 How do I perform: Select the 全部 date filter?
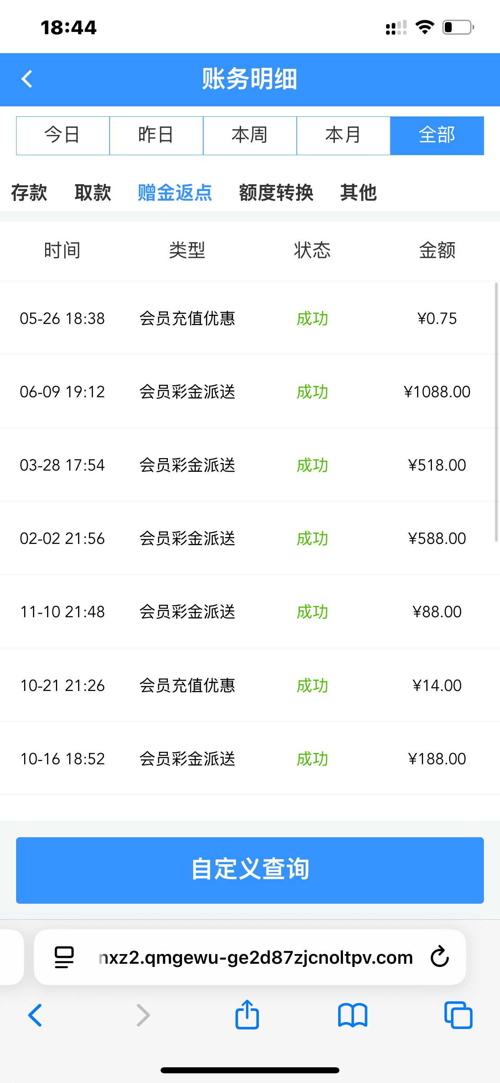click(x=437, y=135)
